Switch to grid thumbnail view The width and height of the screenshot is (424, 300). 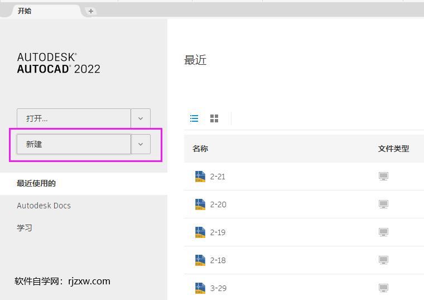[x=214, y=118]
